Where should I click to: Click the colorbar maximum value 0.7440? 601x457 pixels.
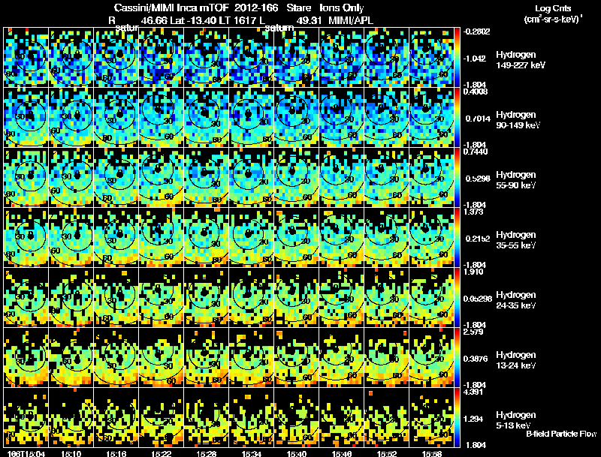(476, 152)
